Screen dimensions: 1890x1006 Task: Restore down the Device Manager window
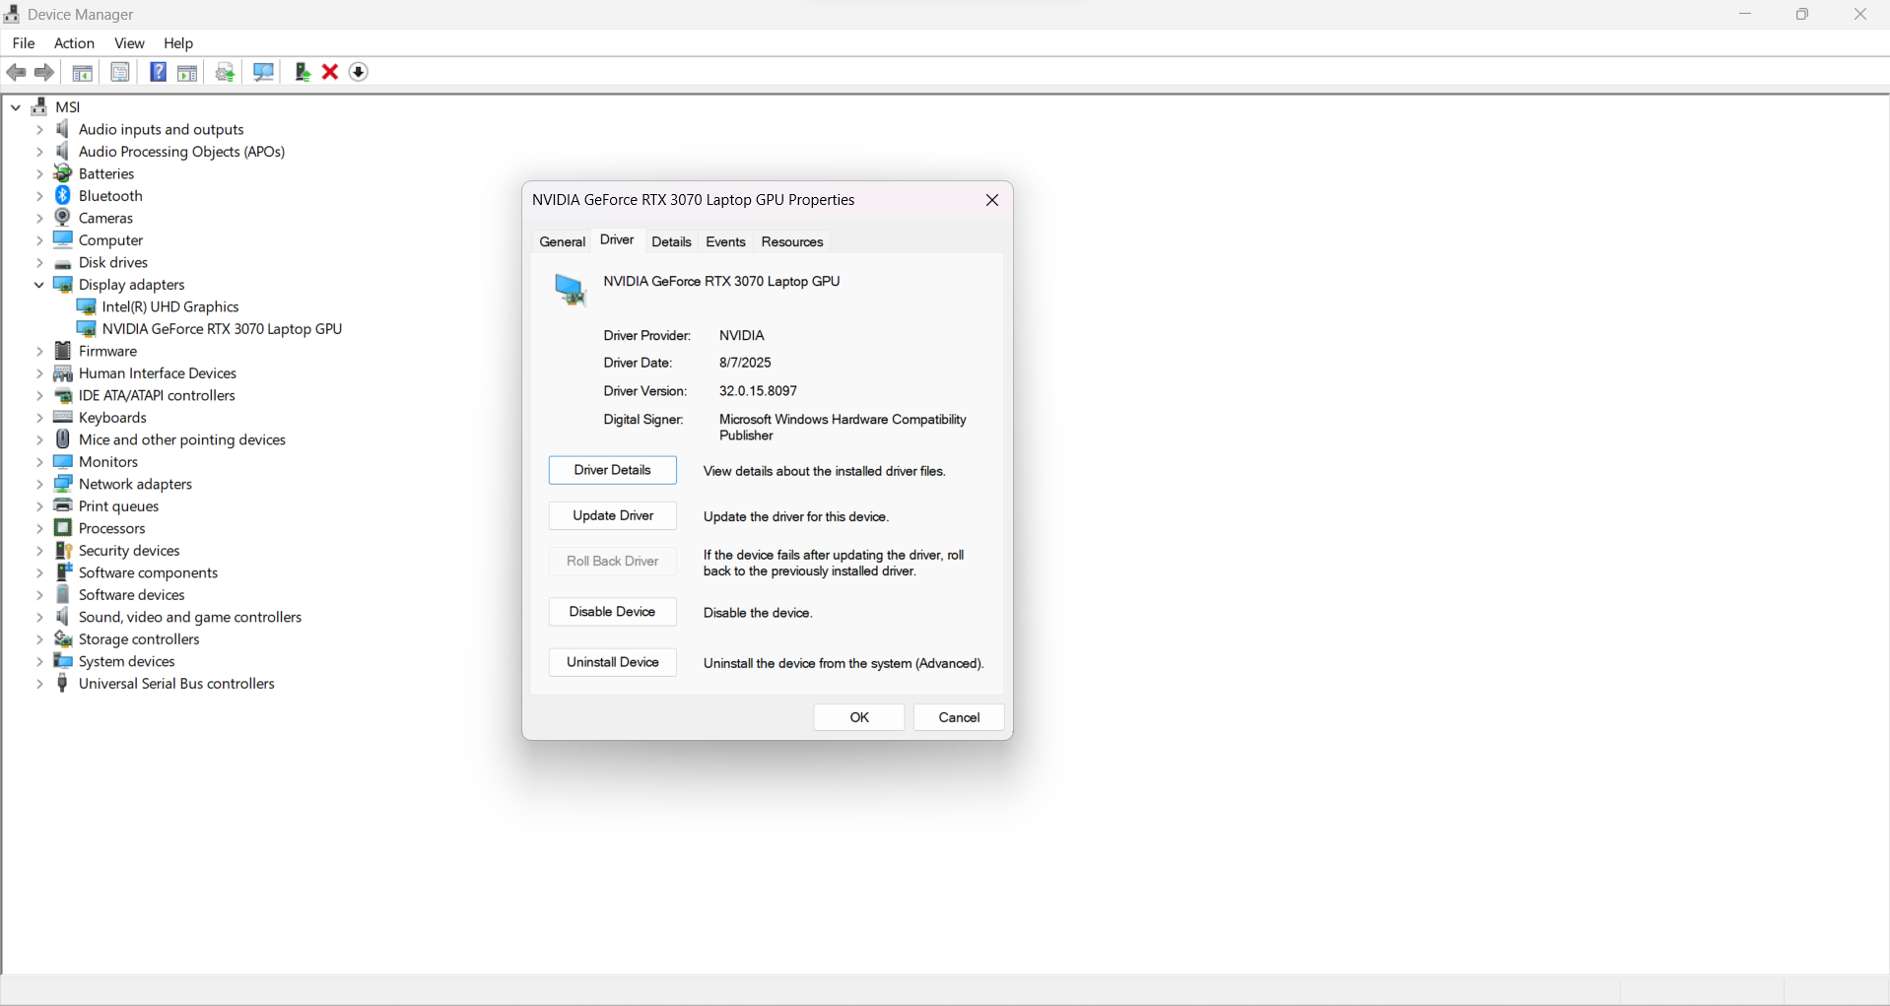click(x=1802, y=15)
